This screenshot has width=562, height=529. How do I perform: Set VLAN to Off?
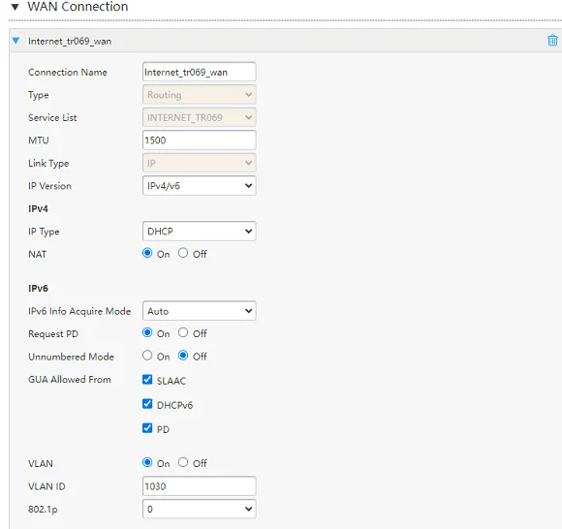tap(183, 462)
